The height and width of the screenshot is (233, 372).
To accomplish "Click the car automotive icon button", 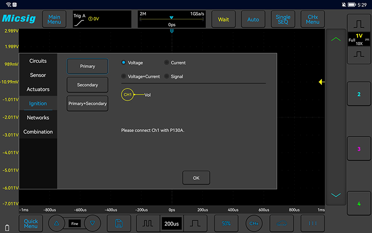I will pos(282,223).
